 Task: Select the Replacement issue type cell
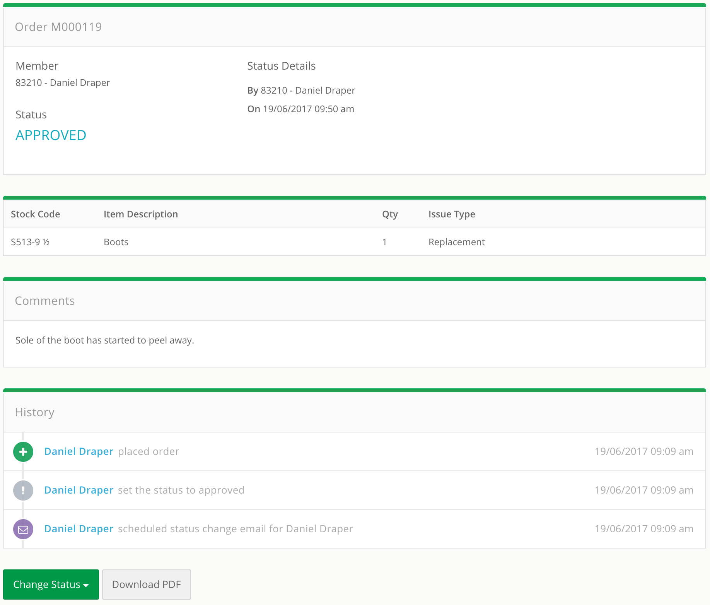pyautogui.click(x=457, y=242)
